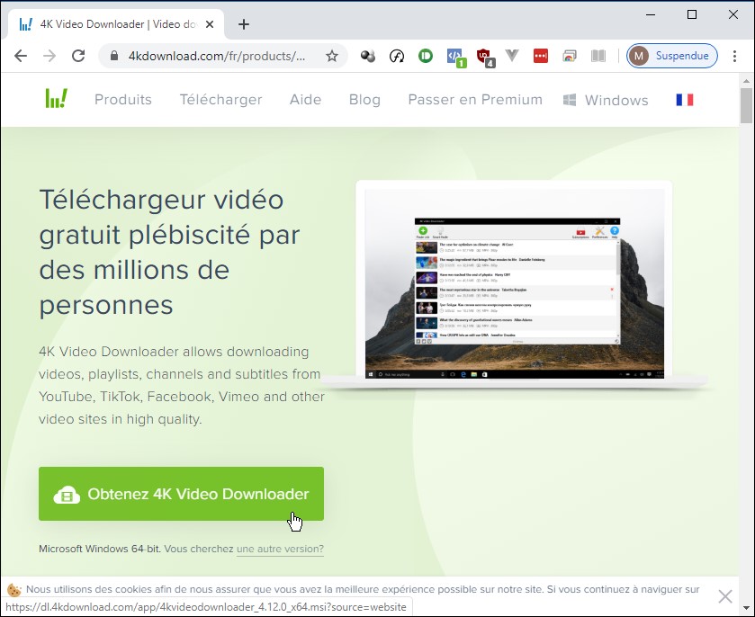Select Passer en Premium in navigation
The height and width of the screenshot is (617, 755).
point(475,100)
